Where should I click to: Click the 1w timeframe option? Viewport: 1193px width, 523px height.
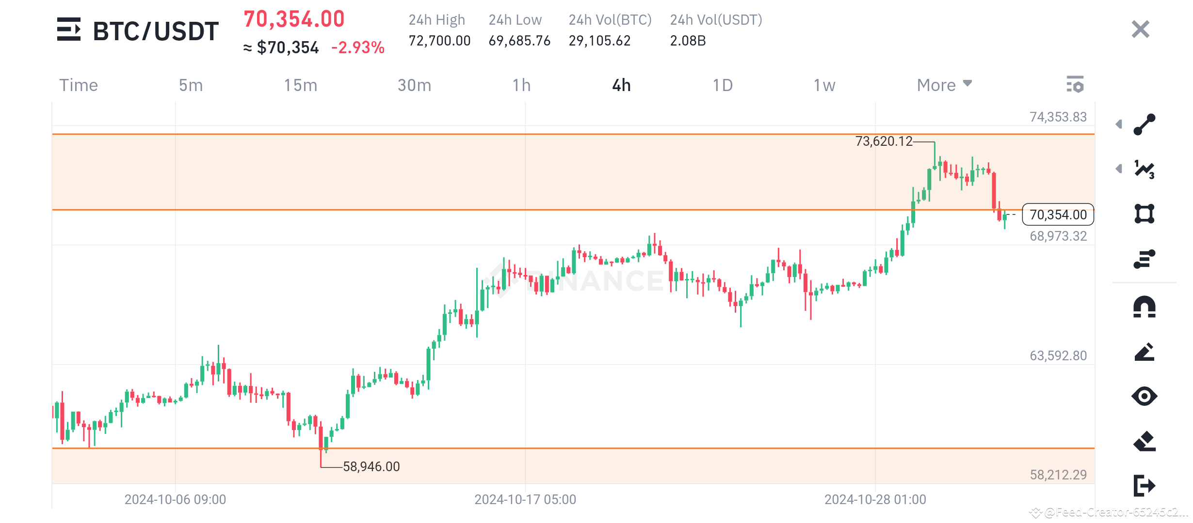[824, 85]
